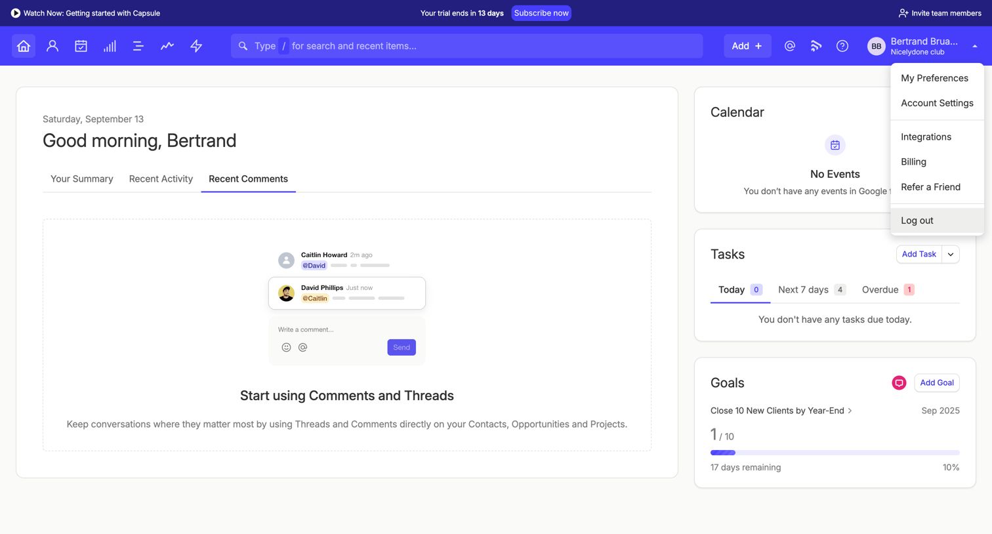Click the calendar icon above No Events
992x534 pixels.
tap(835, 145)
